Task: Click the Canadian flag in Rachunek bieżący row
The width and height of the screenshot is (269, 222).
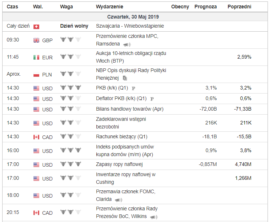Action: 36,137
